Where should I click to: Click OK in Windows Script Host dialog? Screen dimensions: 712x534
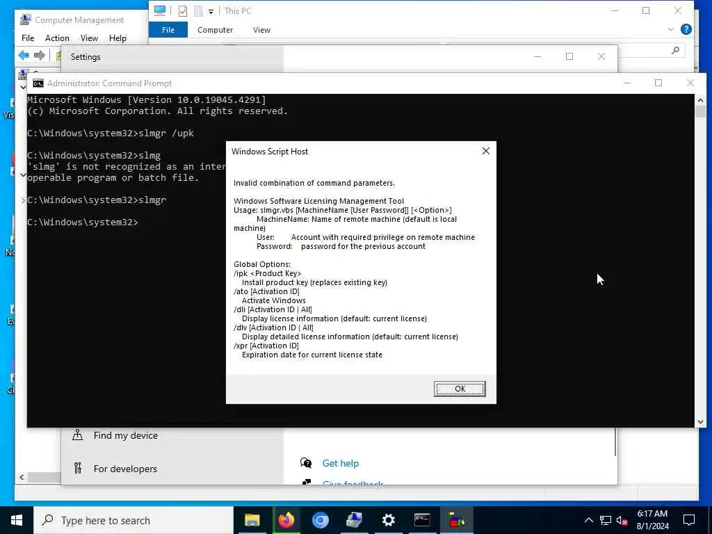point(460,389)
